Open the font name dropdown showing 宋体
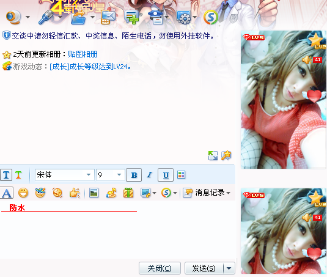Viewport: 327px width, 277px height. (65, 175)
